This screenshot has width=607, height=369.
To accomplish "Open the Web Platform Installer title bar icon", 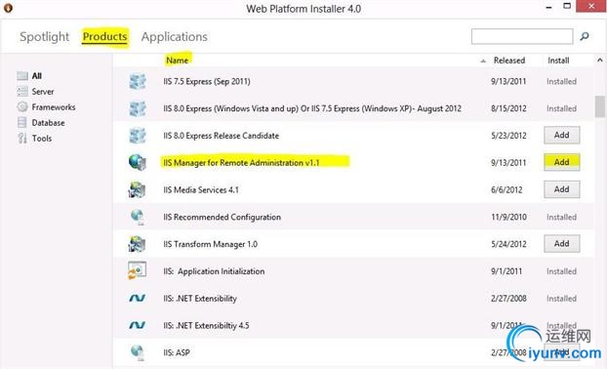I will 8,8.
